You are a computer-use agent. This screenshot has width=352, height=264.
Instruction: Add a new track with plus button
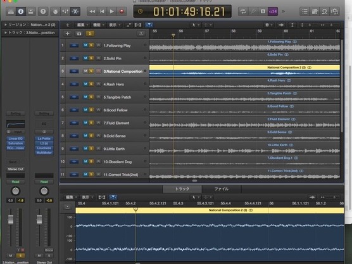(67, 34)
